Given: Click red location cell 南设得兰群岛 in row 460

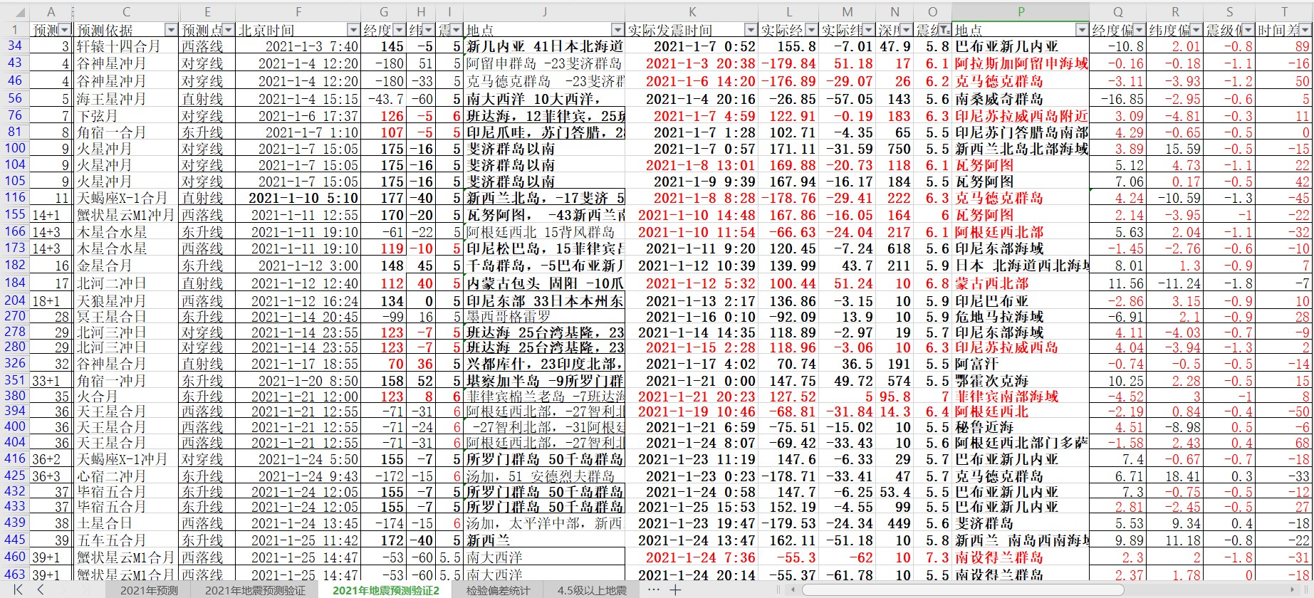Looking at the screenshot, I should [1021, 557].
